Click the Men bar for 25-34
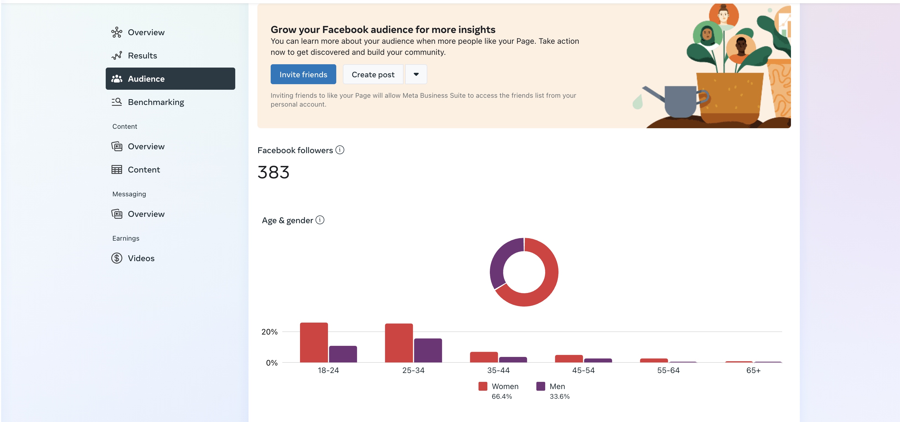 [428, 350]
